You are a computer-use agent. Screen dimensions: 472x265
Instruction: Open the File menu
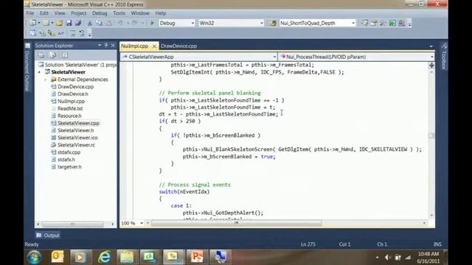[30, 13]
